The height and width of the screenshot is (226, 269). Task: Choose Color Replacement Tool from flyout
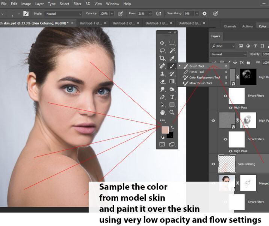click(x=204, y=77)
